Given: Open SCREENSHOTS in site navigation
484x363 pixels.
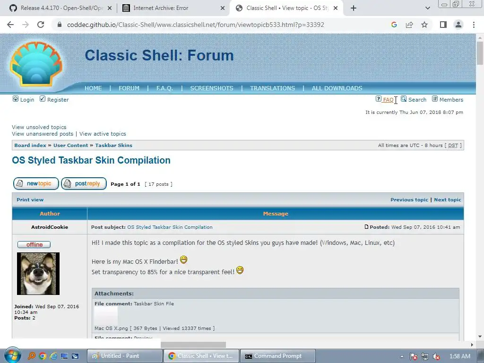Looking at the screenshot, I should pyautogui.click(x=212, y=88).
